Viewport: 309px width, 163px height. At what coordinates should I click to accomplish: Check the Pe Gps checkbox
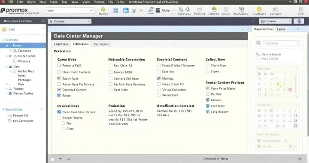click(208, 94)
